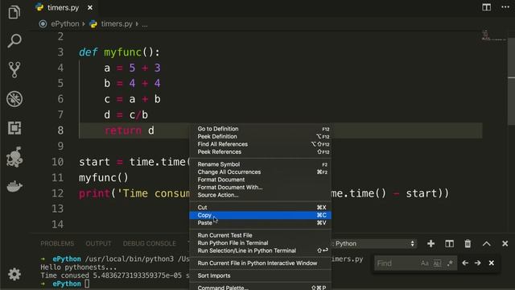This screenshot has height=290, width=515.
Task: Choose Peek References menu item
Action: coord(260,152)
